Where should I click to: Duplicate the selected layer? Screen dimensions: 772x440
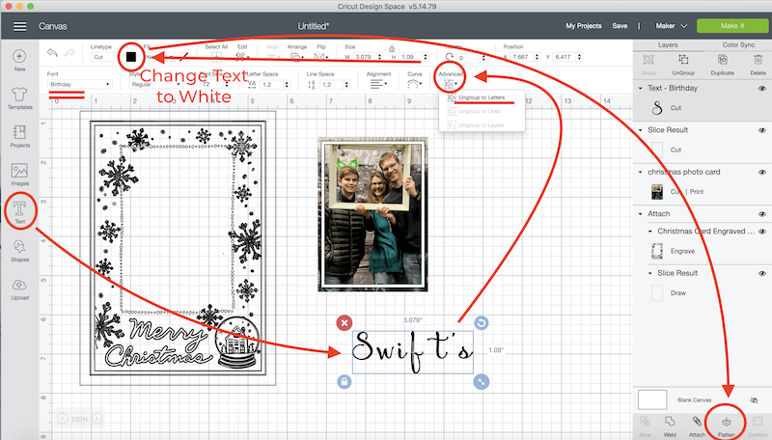click(x=722, y=65)
